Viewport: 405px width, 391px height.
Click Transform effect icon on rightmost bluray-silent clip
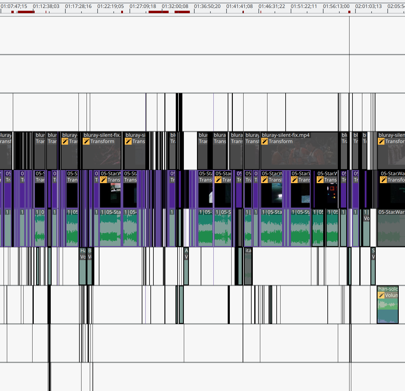381,141
